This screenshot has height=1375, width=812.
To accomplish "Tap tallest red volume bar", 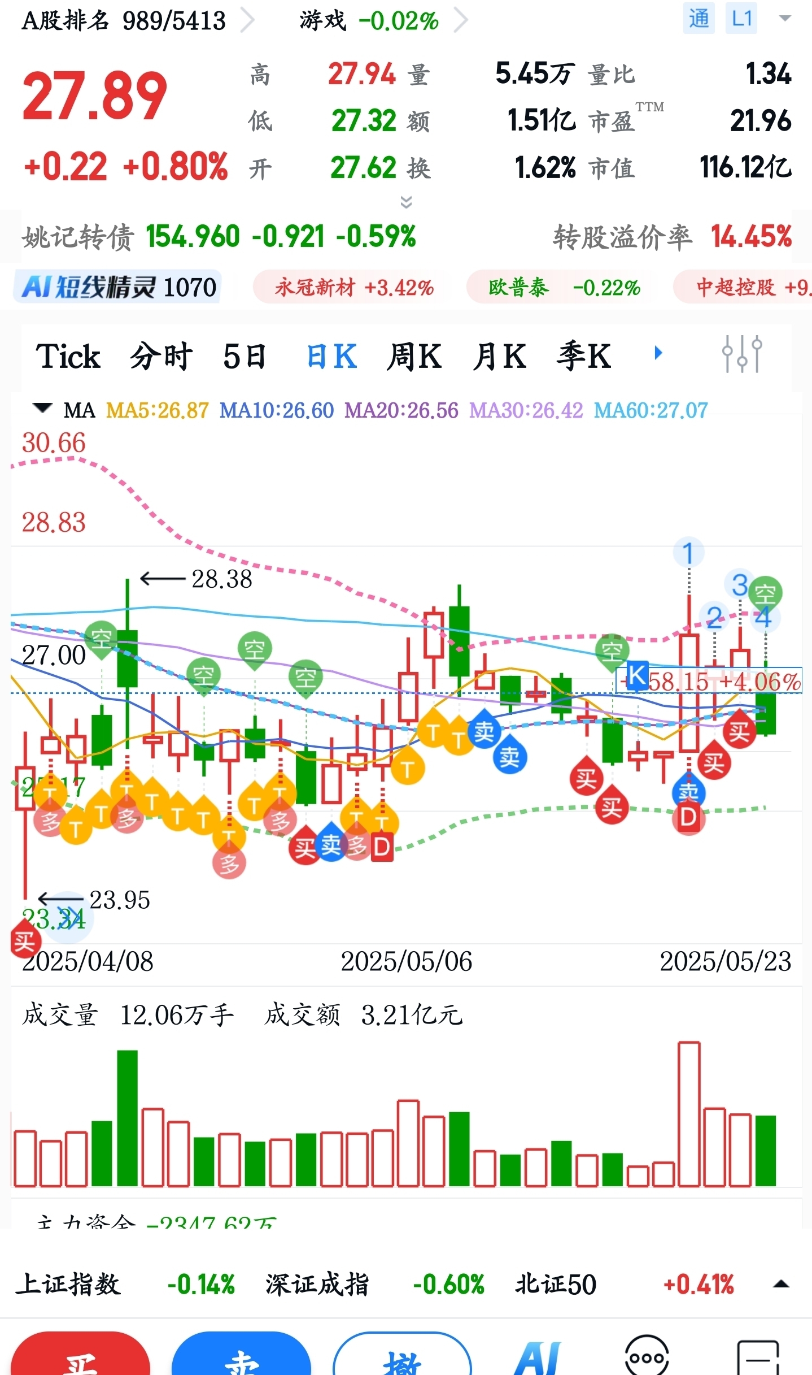I will (689, 1113).
